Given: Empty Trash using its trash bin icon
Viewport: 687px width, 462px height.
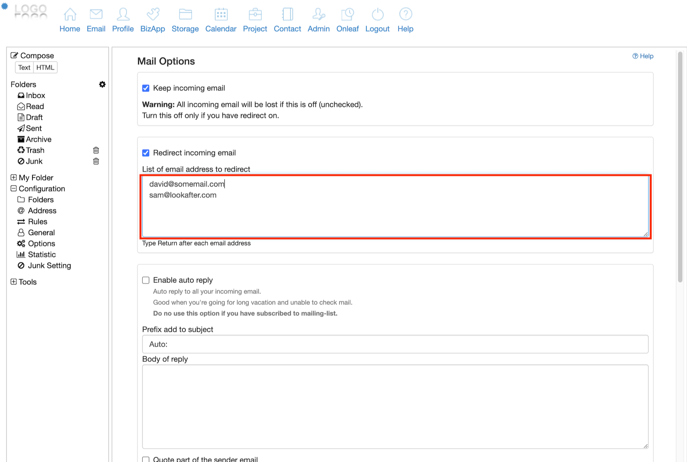Looking at the screenshot, I should point(96,150).
